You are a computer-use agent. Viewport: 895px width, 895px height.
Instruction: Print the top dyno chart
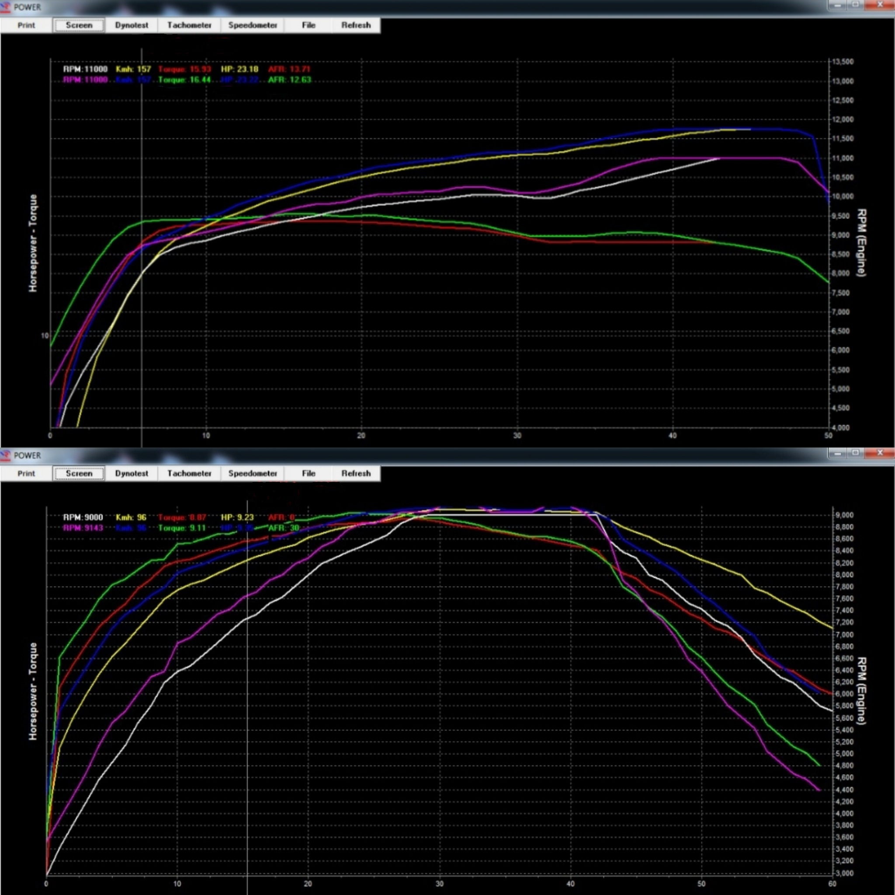[26, 25]
